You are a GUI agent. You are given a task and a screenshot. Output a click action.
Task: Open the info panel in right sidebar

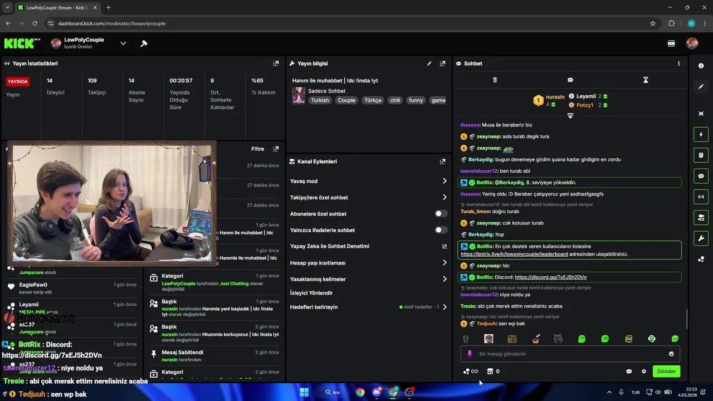[x=701, y=66]
